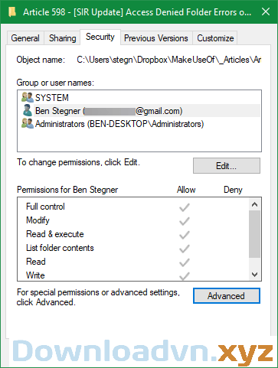Click the List folder contents Allow checkmark
278x368 pixels.
[184, 249]
